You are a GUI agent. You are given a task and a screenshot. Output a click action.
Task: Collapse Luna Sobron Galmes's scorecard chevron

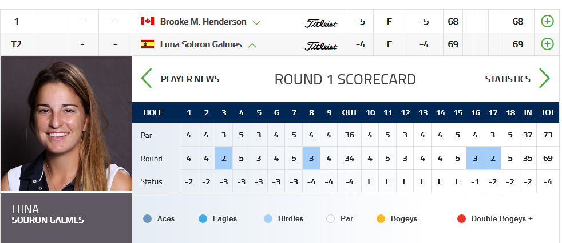point(252,44)
